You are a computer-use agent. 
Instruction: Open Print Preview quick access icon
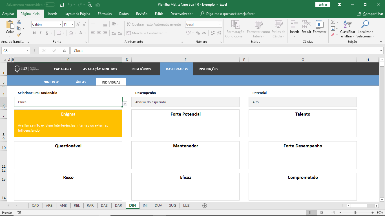pos(90,4)
